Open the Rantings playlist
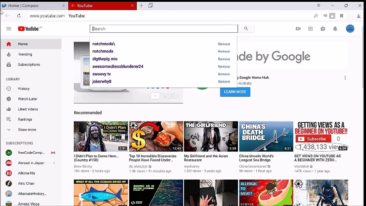The height and width of the screenshot is (206, 366). click(31, 120)
